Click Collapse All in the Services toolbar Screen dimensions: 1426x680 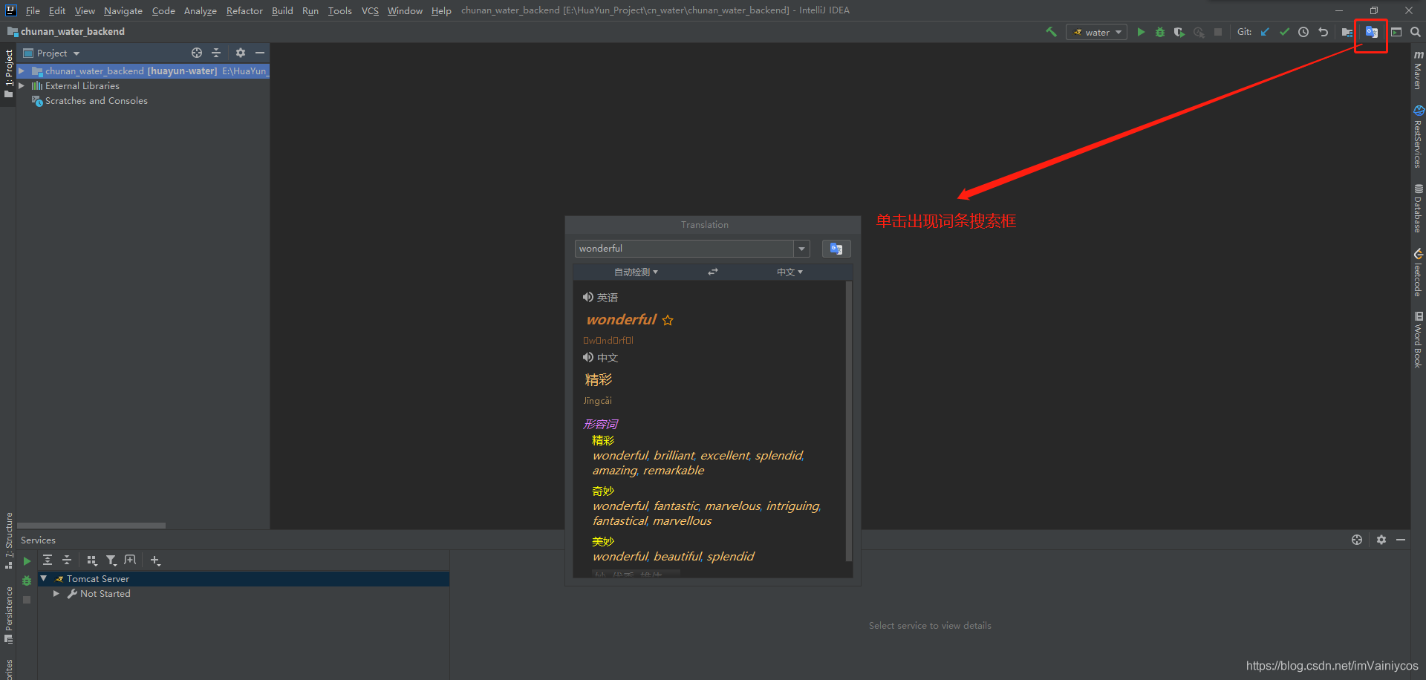[x=67, y=560]
